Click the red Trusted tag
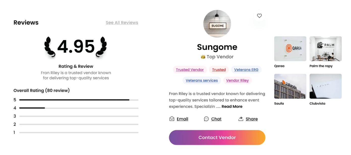This screenshot has width=351, height=155. point(219,70)
